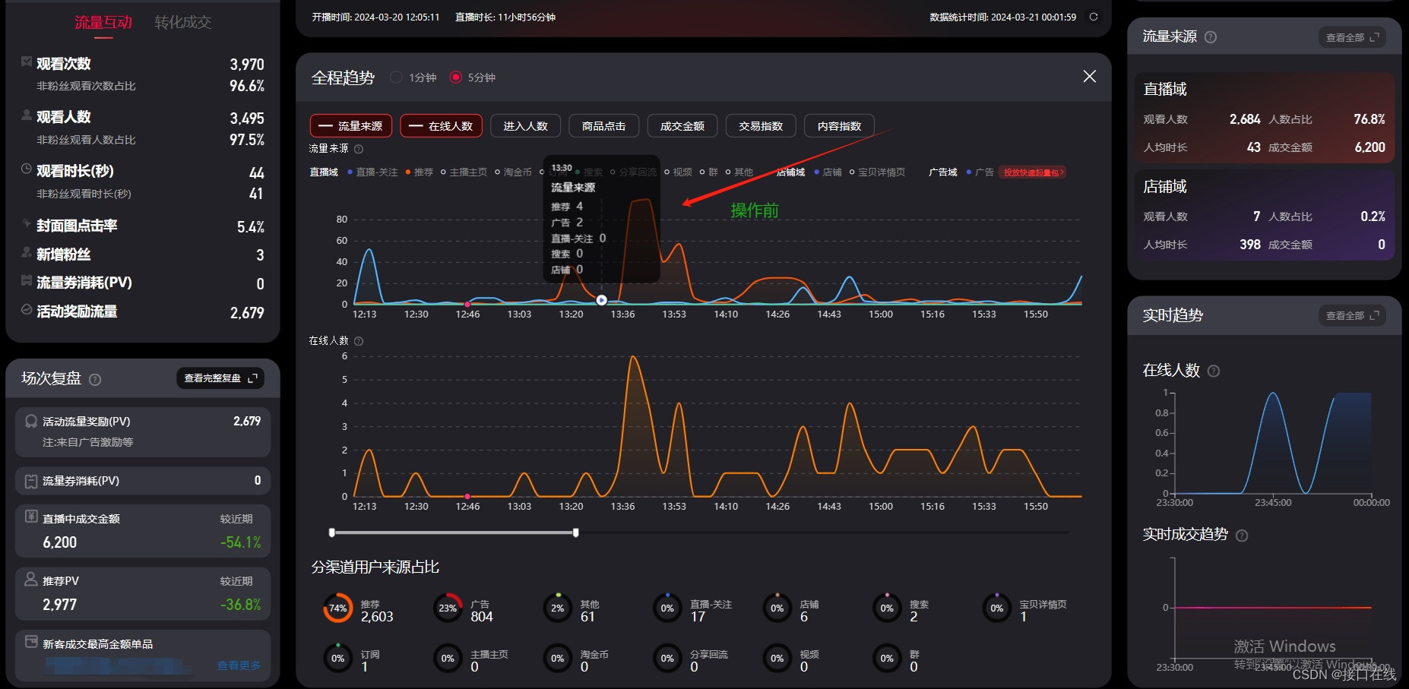Toggle 推荐 legend series
The width and height of the screenshot is (1409, 689).
[419, 172]
